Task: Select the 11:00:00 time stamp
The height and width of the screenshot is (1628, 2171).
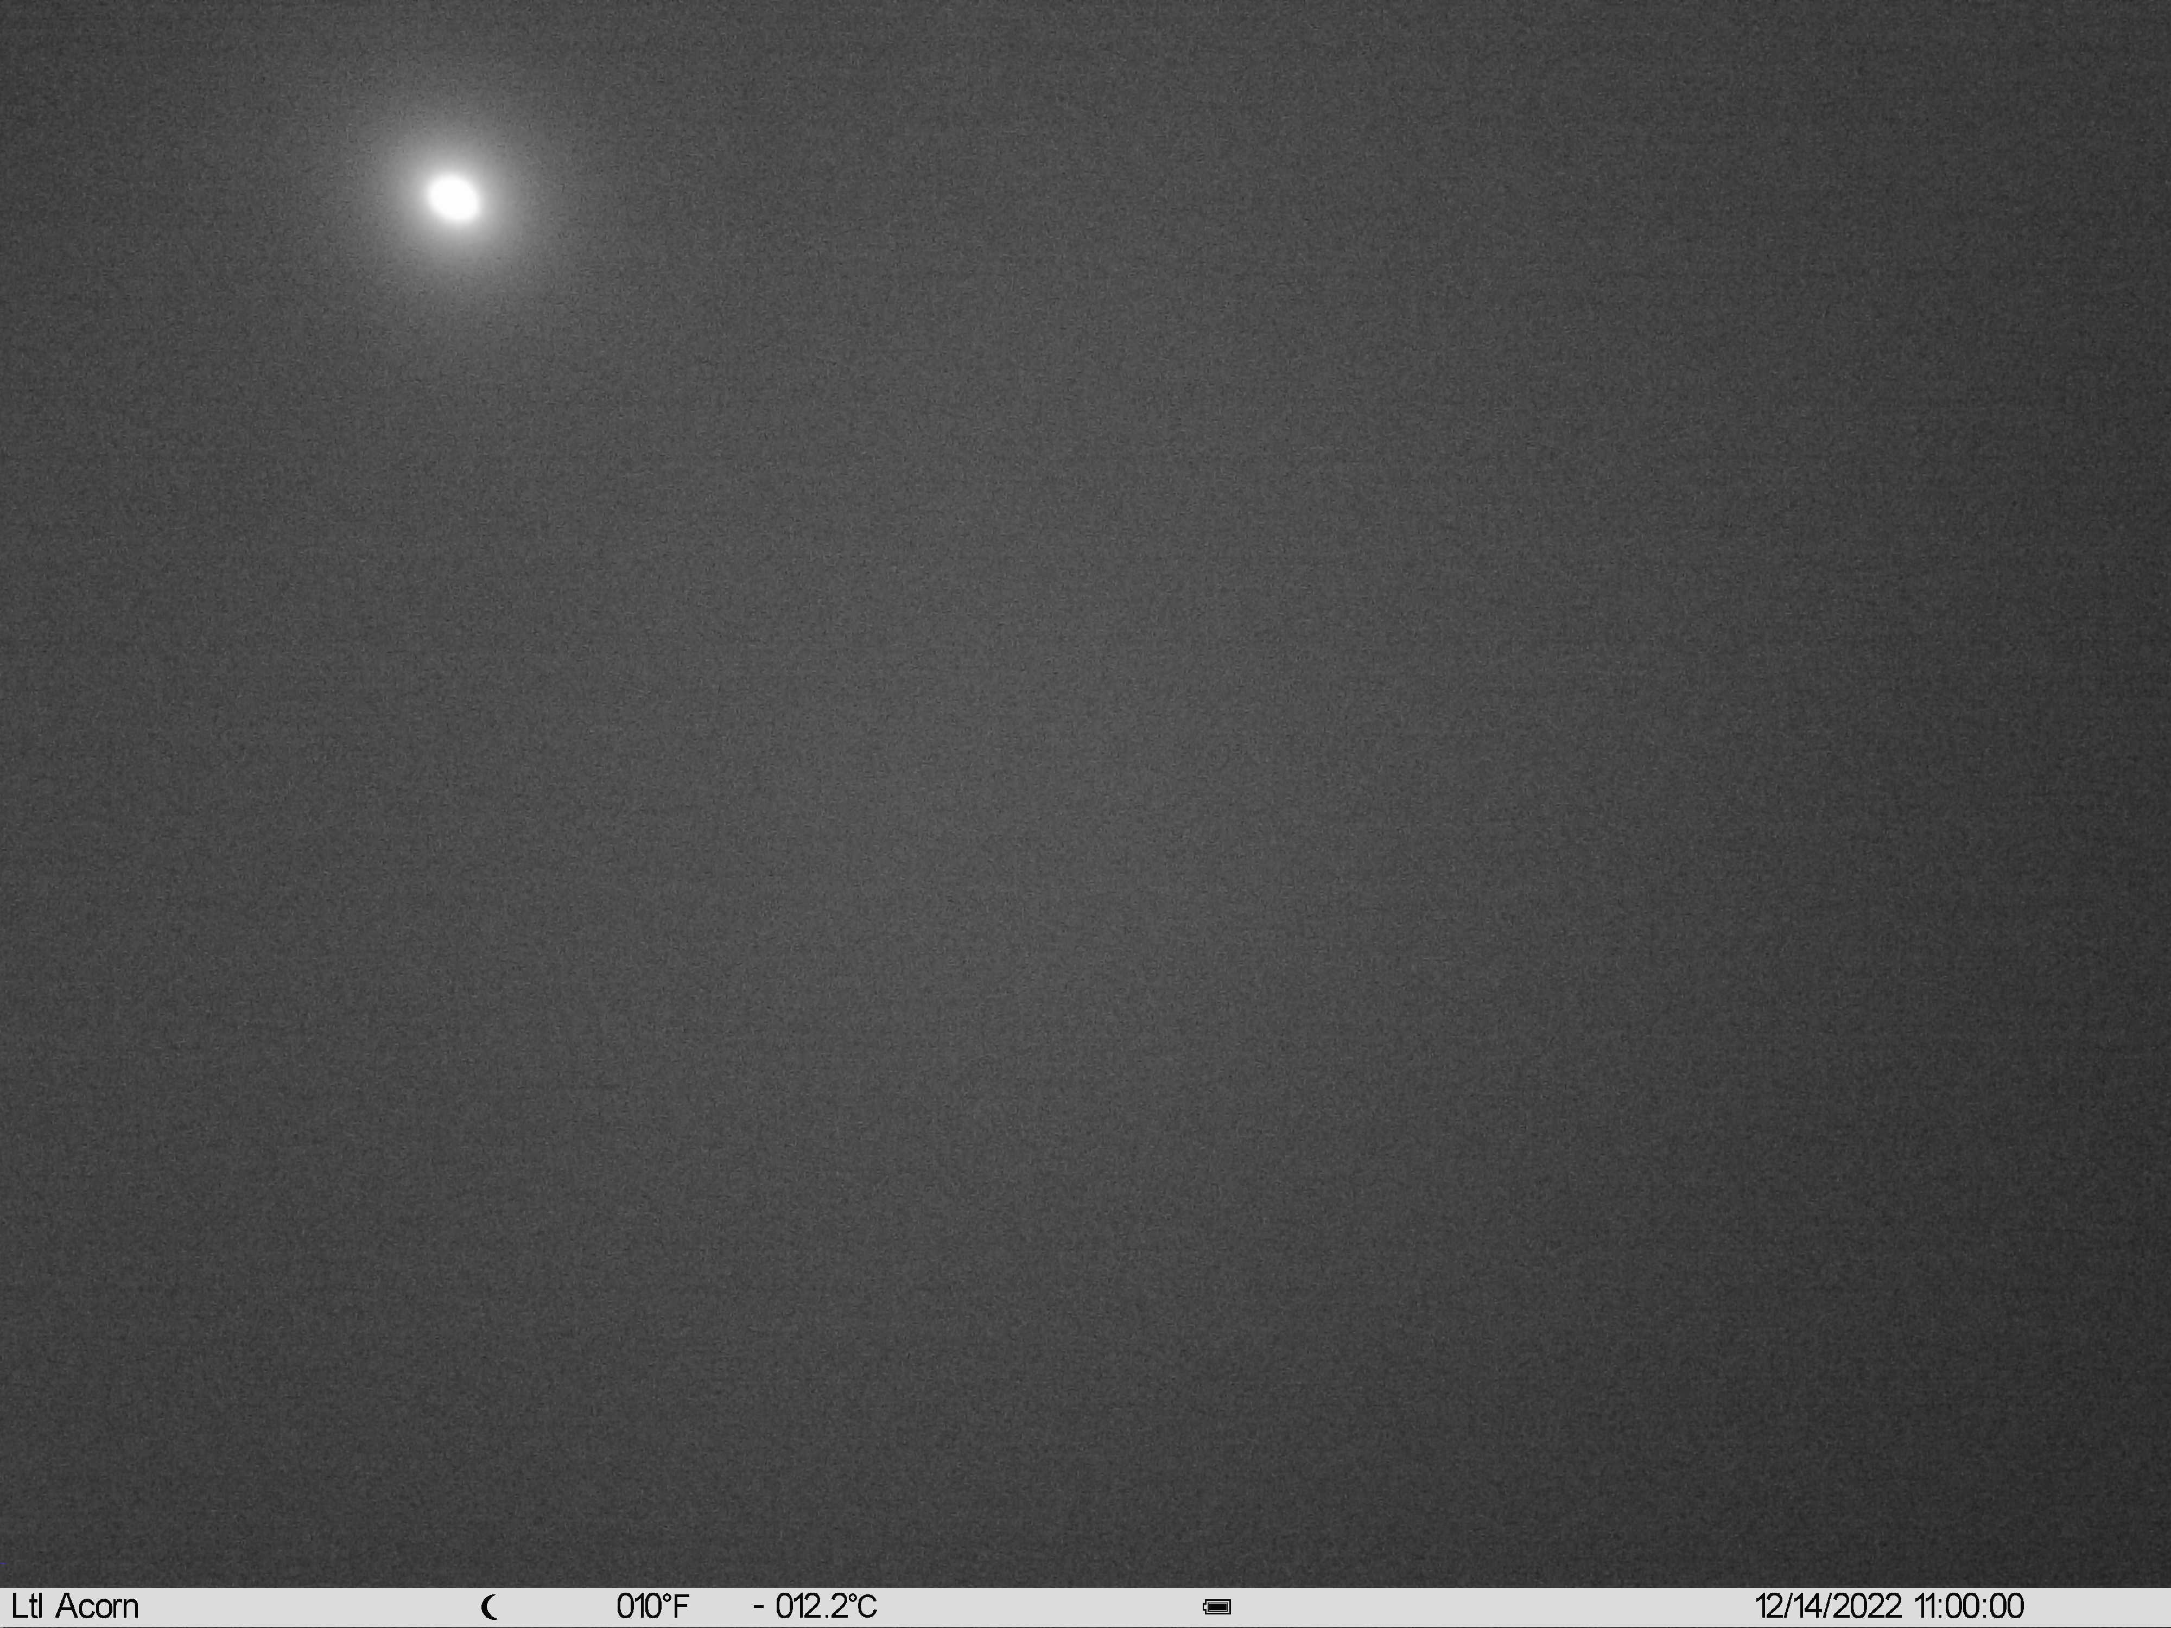Action: click(1969, 1606)
